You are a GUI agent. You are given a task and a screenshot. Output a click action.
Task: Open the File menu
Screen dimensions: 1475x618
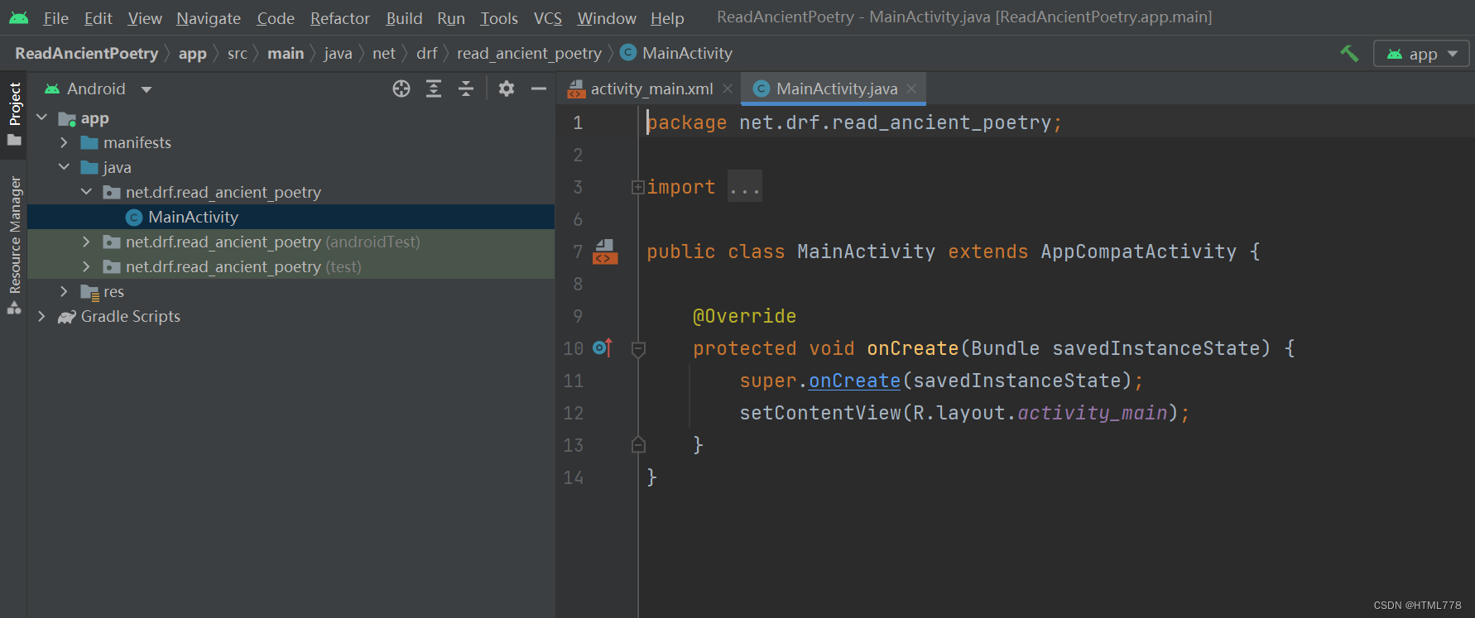56,18
